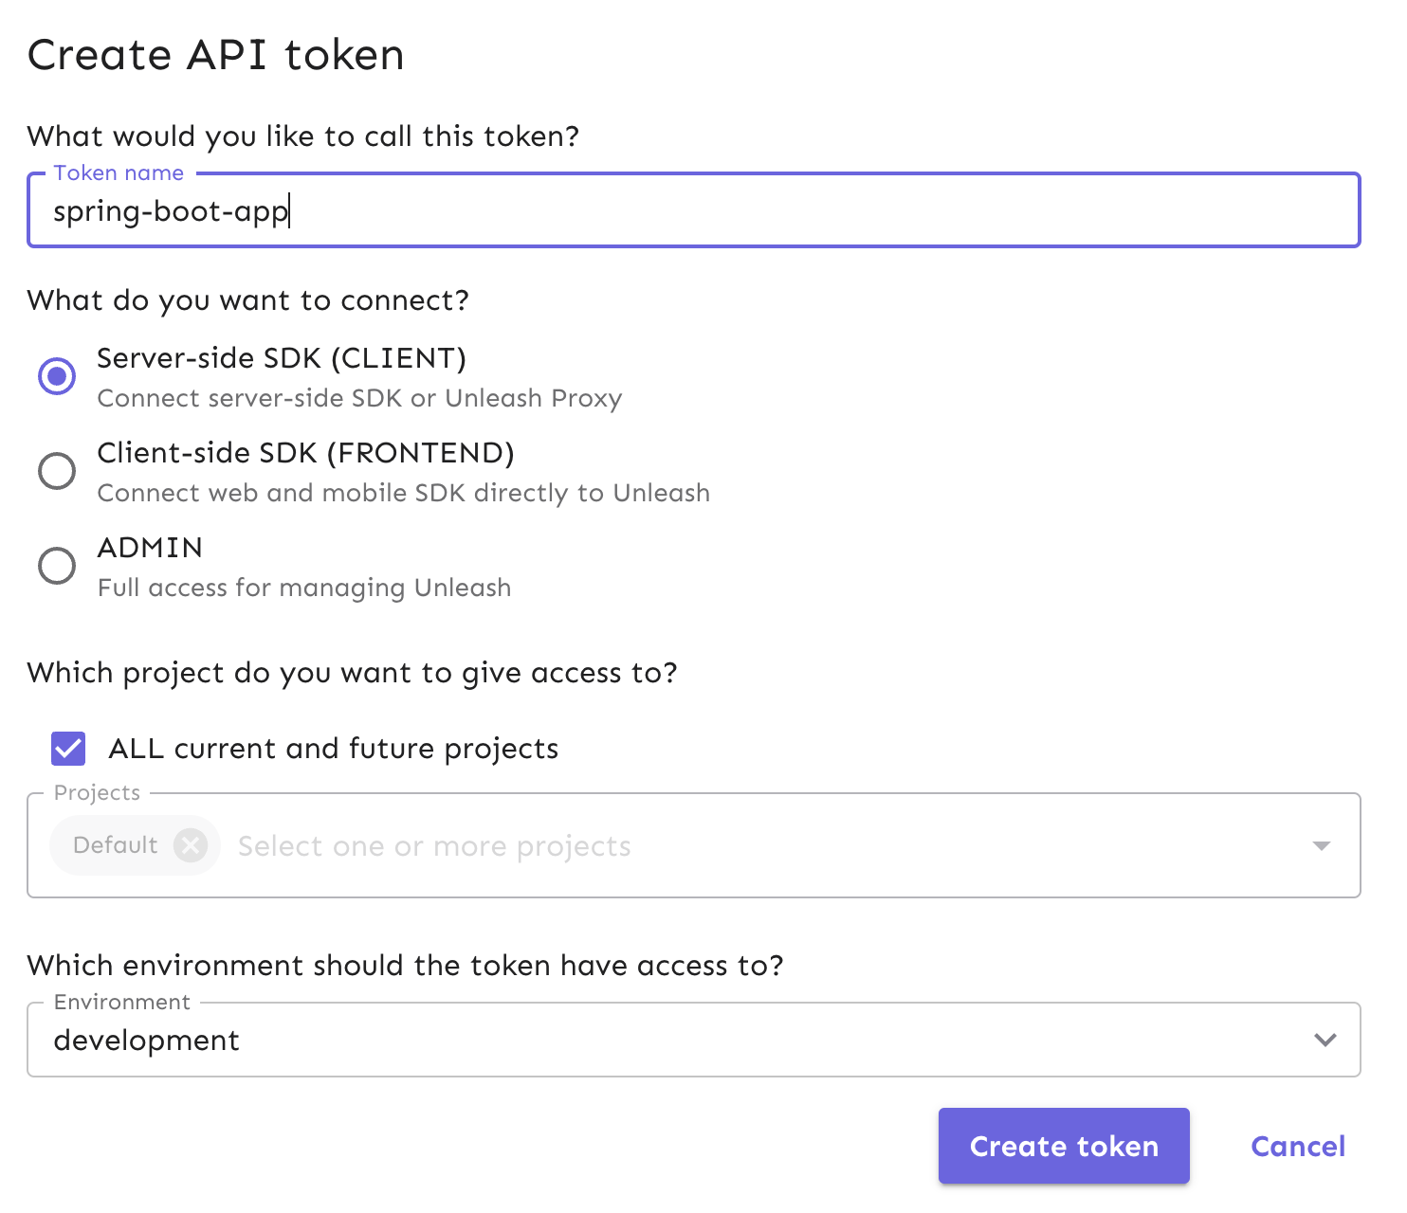The image size is (1407, 1213).
Task: Cancel the API token creation
Action: [1297, 1146]
